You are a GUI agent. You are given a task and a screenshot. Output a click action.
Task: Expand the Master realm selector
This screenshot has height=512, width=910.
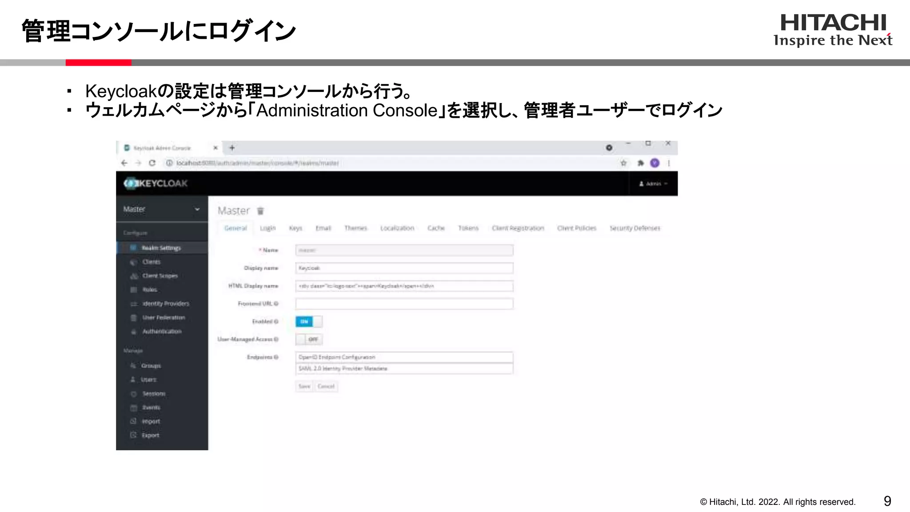pos(162,209)
